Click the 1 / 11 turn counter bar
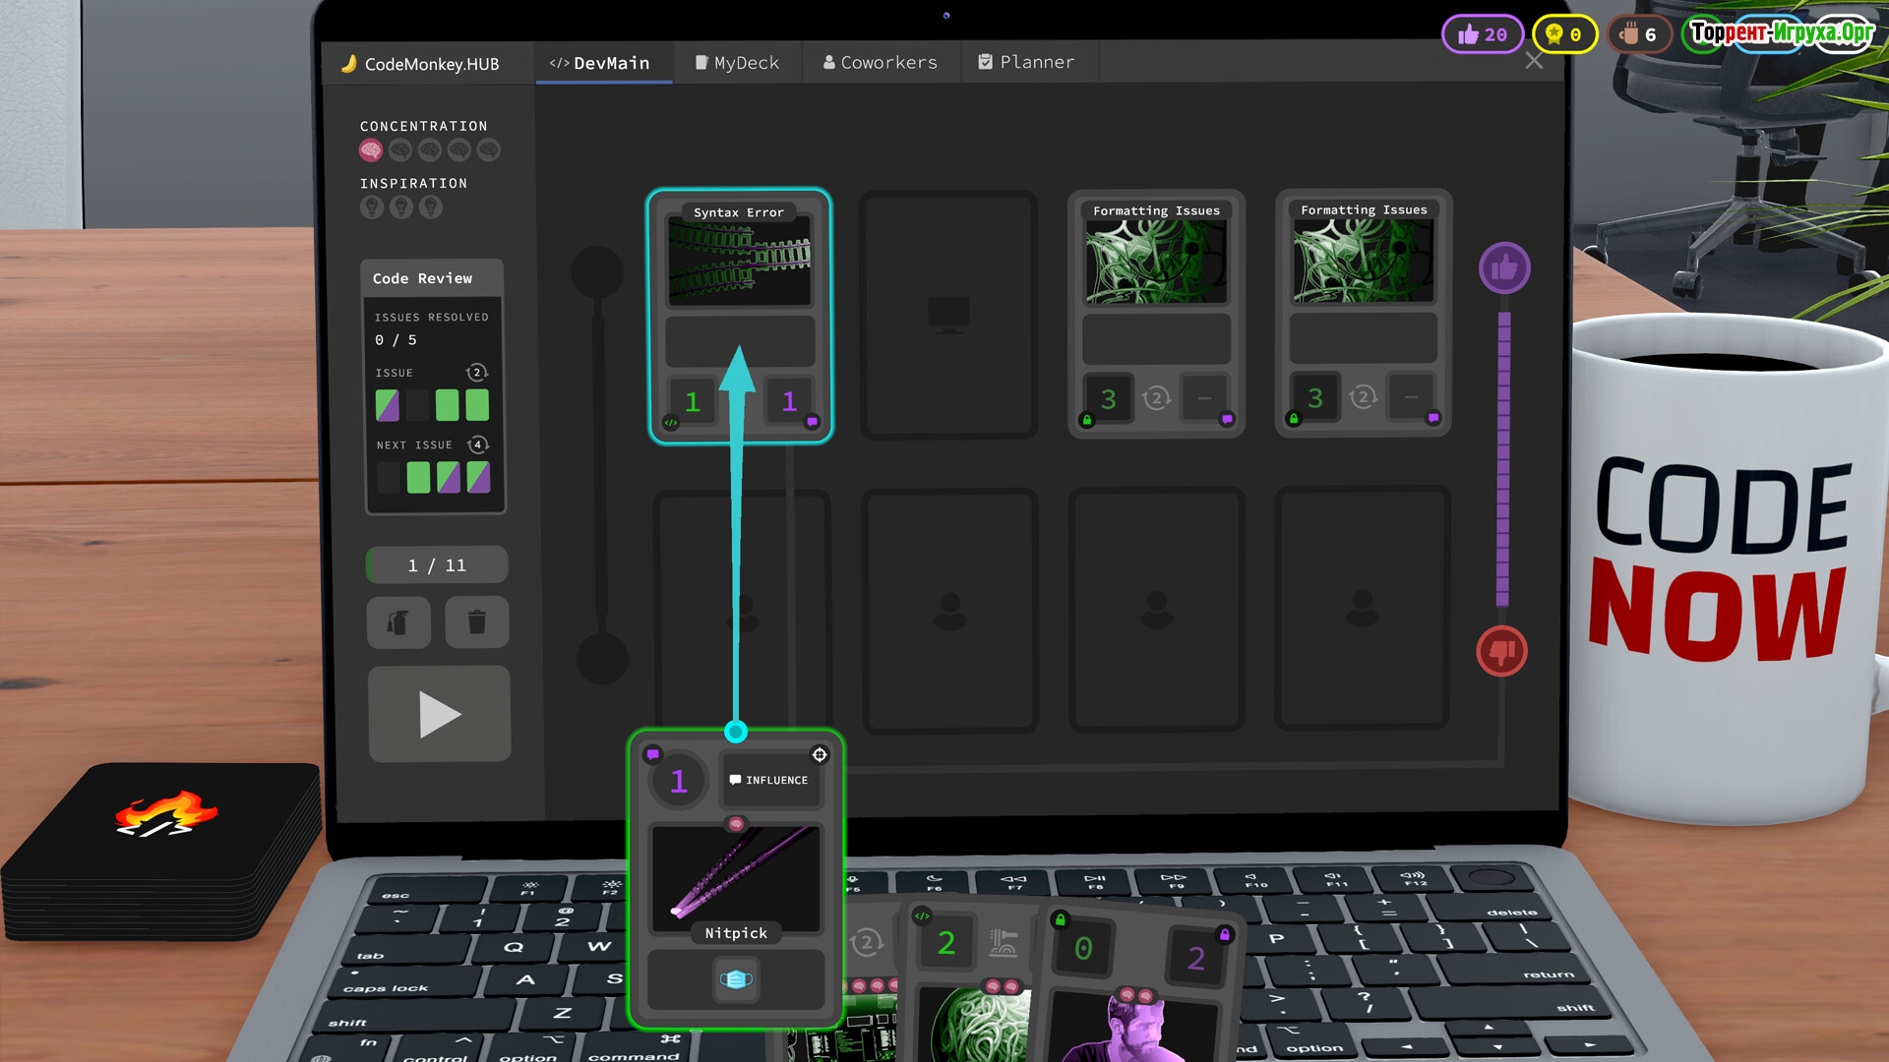The width and height of the screenshot is (1889, 1062). (x=437, y=565)
